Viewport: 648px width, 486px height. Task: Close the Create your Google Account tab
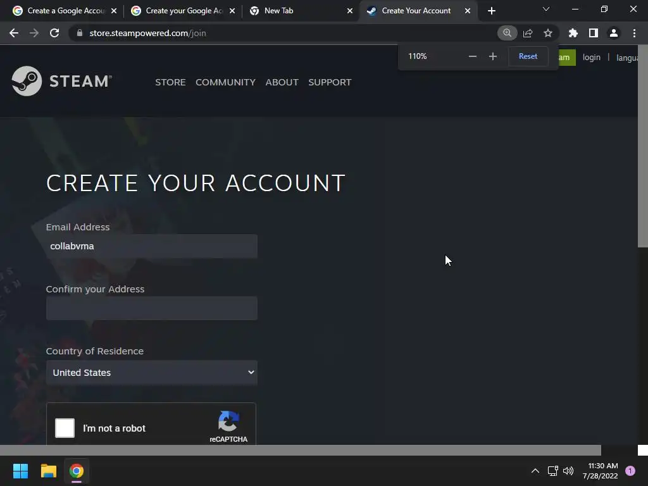click(x=232, y=11)
